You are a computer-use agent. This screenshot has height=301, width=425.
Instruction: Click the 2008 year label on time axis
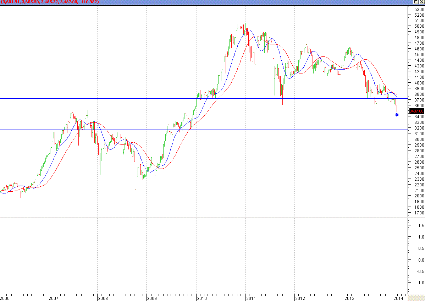click(103, 299)
